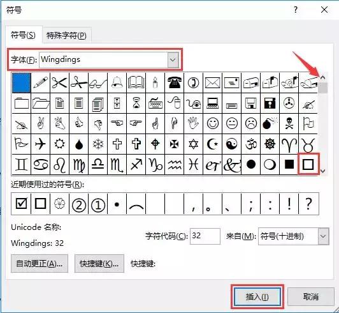Close the 符号 dialog

(324, 10)
